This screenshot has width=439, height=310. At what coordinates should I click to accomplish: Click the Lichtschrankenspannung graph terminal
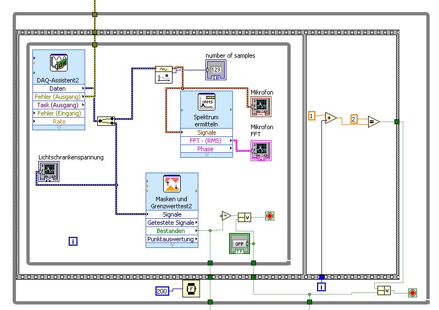[49, 171]
